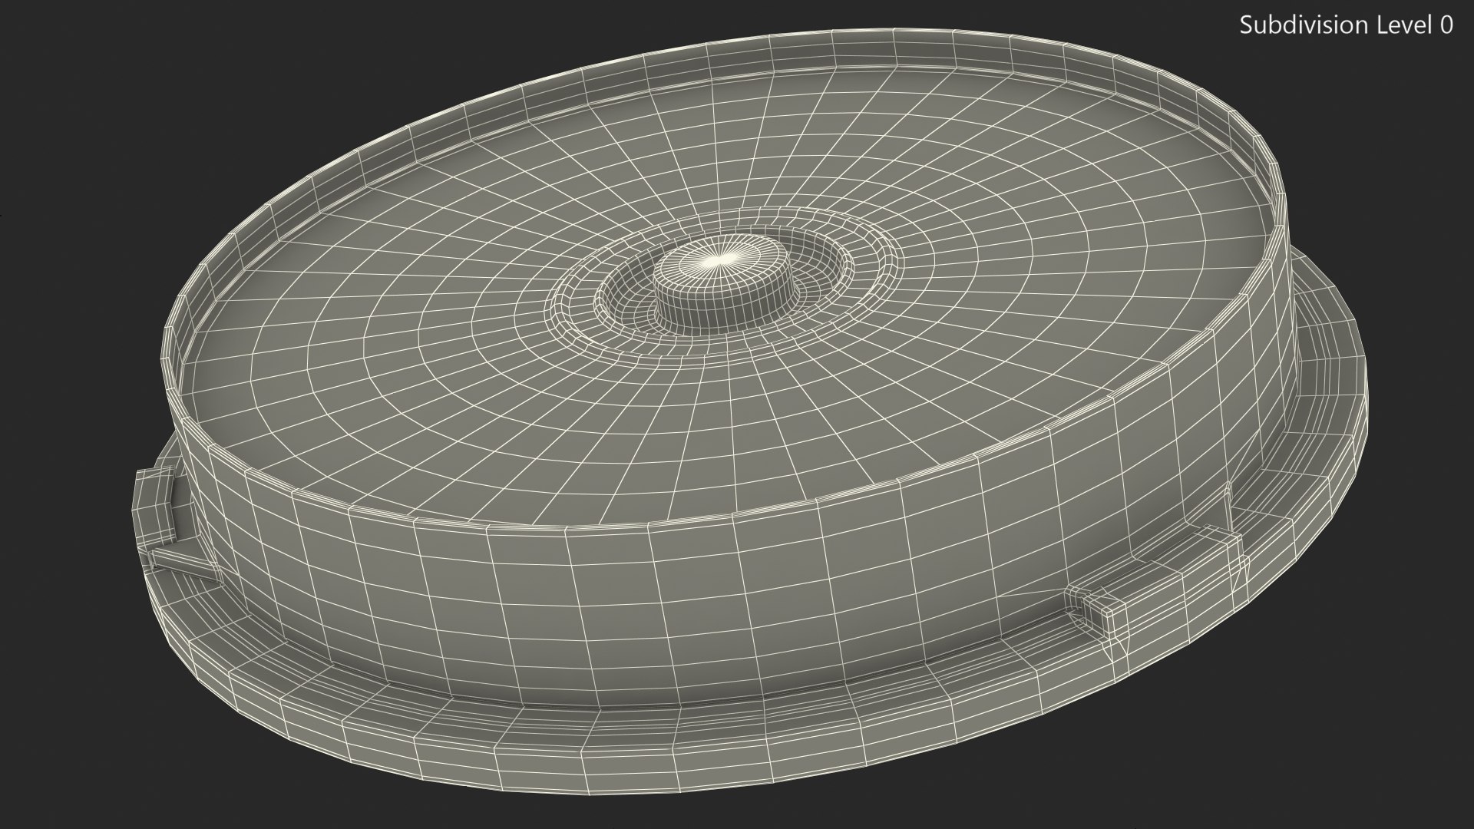Click the center pole of the knob
The height and width of the screenshot is (829, 1474).
click(x=720, y=260)
